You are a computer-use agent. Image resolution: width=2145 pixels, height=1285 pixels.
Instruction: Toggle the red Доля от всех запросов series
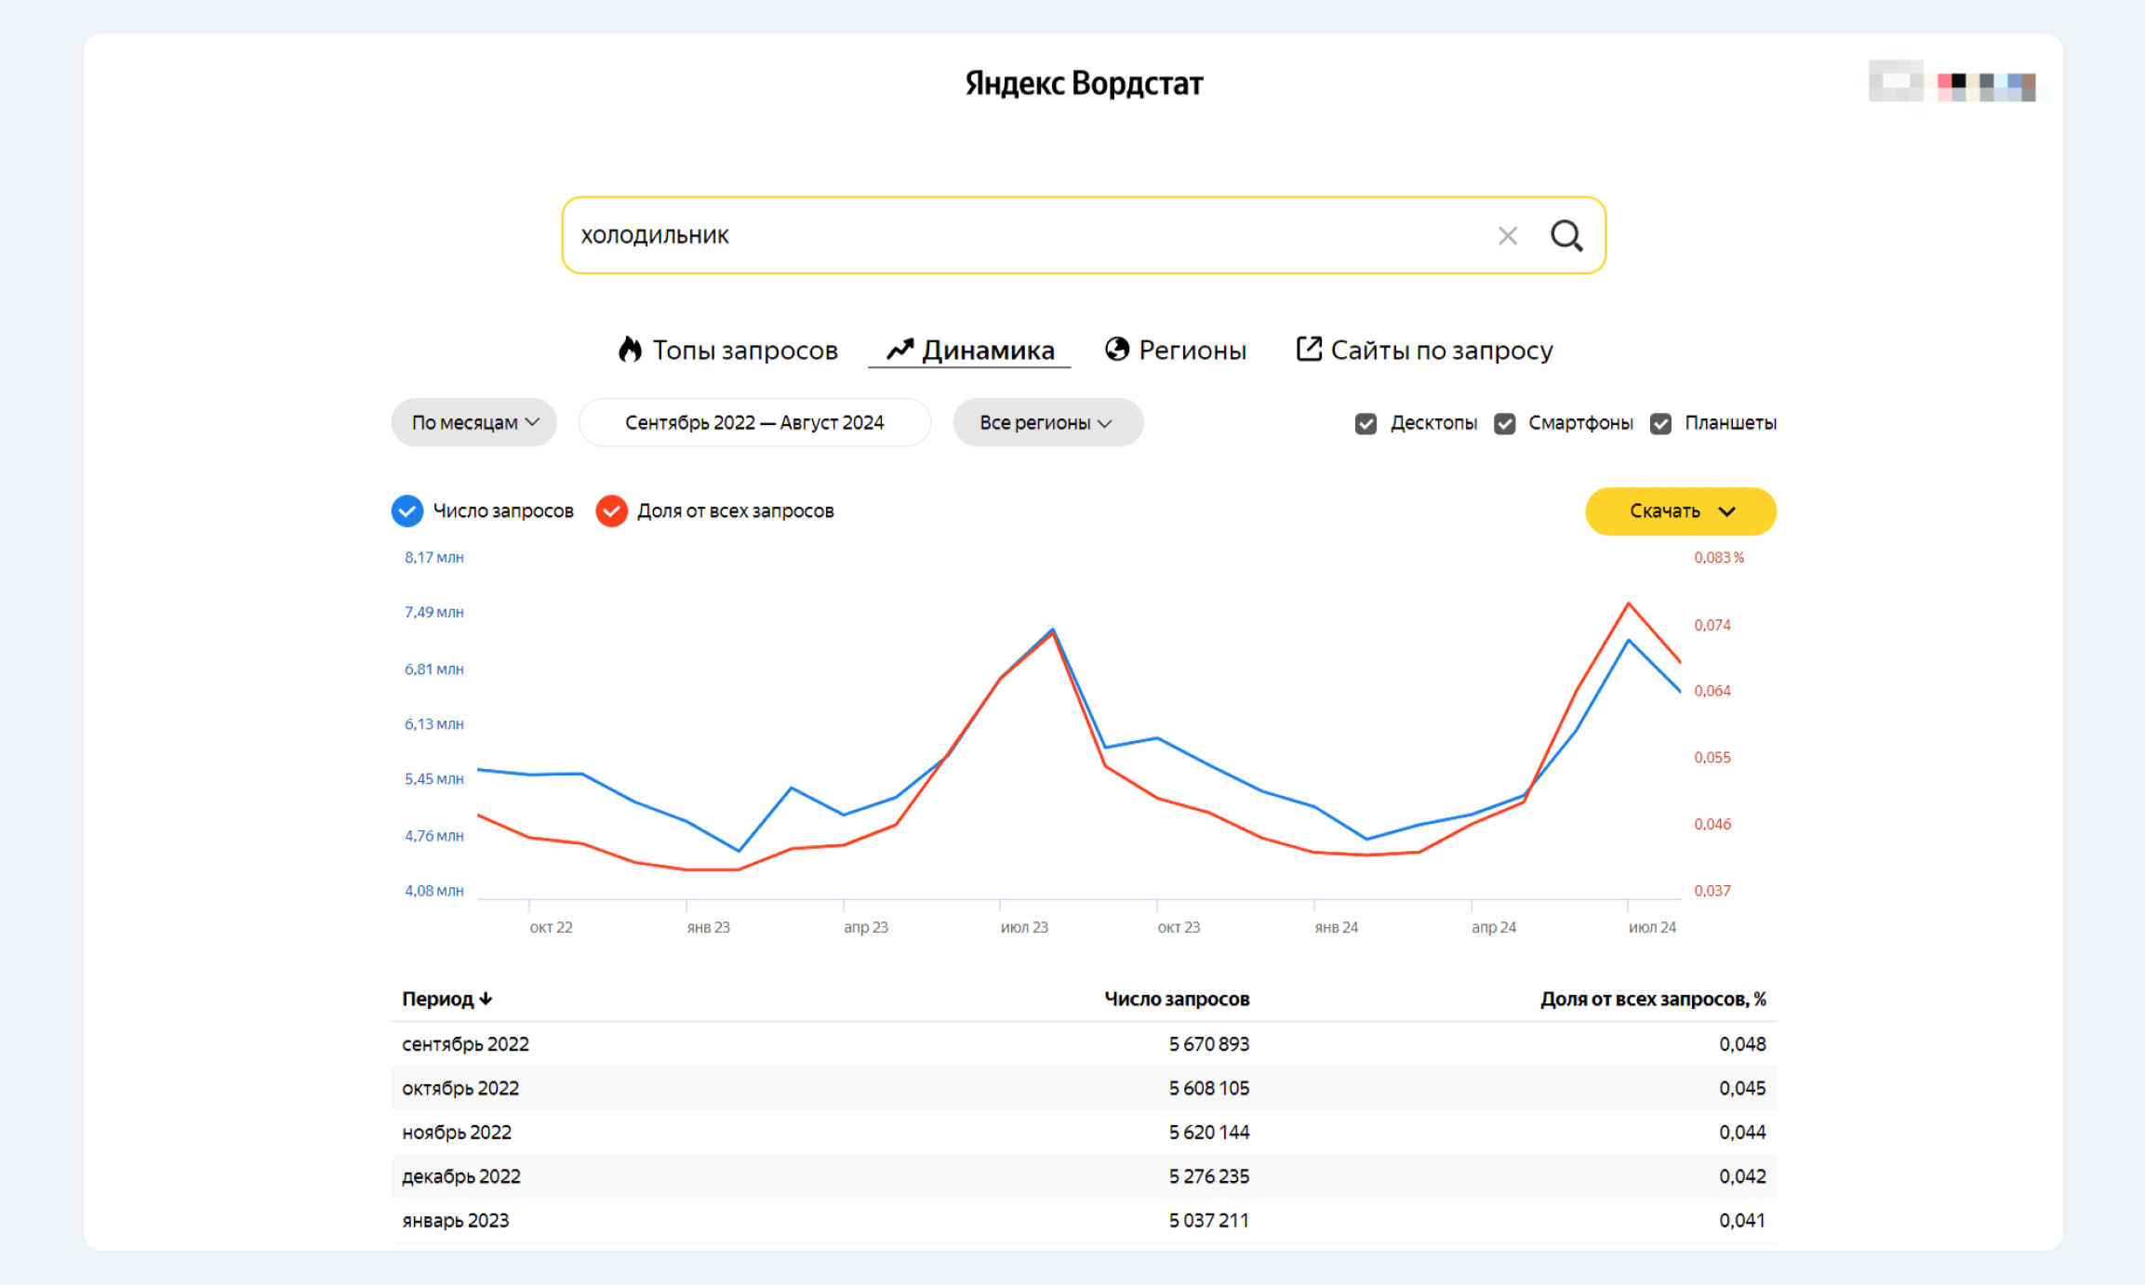[611, 511]
